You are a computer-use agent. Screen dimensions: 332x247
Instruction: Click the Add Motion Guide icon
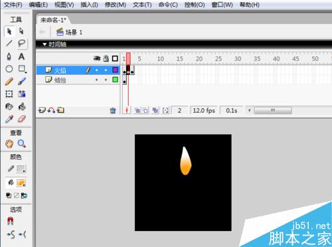(51, 110)
